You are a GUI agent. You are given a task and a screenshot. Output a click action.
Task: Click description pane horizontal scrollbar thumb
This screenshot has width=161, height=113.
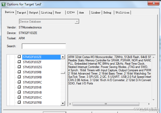(x=106, y=104)
